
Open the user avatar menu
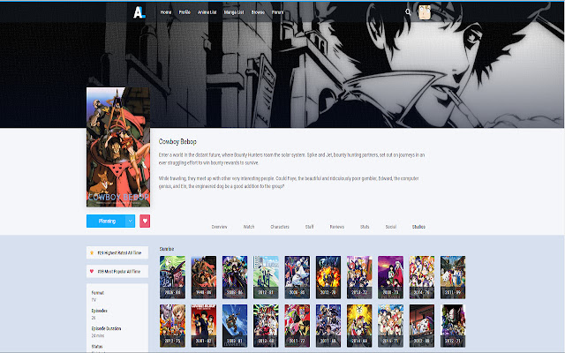(x=425, y=12)
